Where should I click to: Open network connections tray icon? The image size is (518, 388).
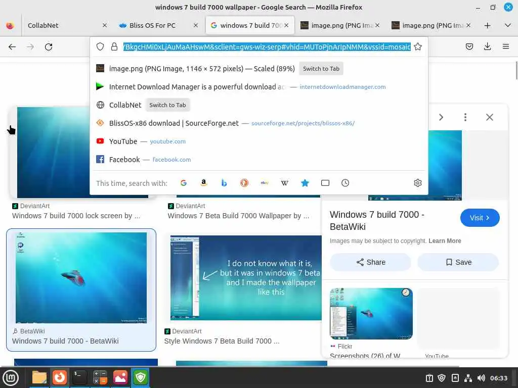coord(468,378)
